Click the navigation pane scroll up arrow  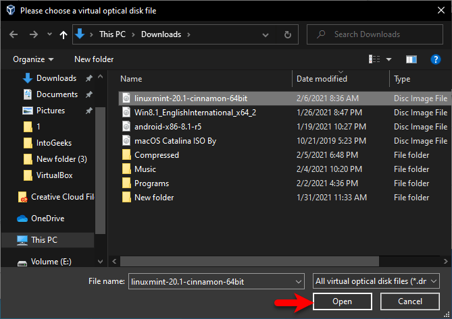[x=100, y=77]
